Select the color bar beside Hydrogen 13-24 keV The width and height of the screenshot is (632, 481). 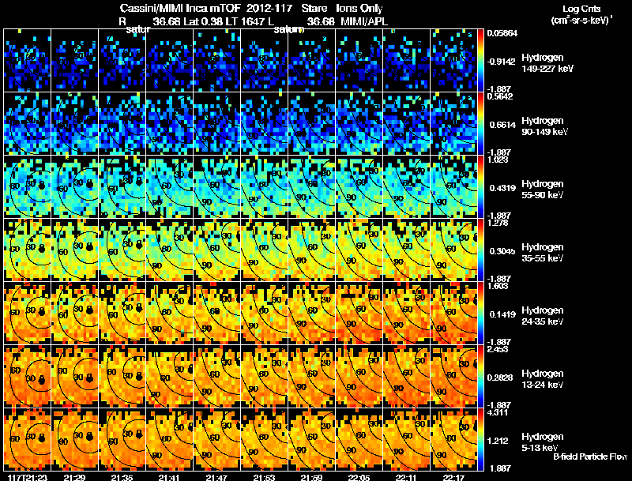[480, 377]
